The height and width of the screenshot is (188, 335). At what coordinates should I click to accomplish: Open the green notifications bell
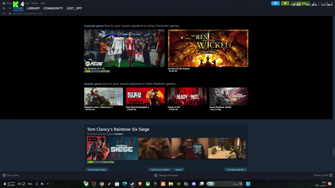(x=285, y=3)
